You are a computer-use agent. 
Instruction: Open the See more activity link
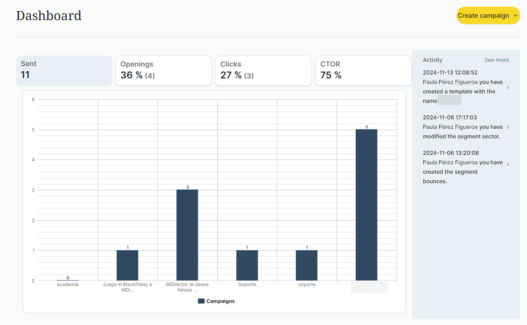pos(496,60)
